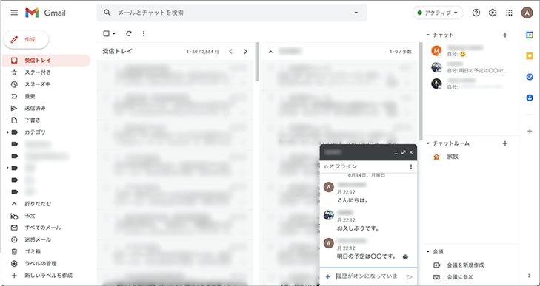Open Contacts side panel icon
This screenshot has height=286, width=540.
[530, 98]
